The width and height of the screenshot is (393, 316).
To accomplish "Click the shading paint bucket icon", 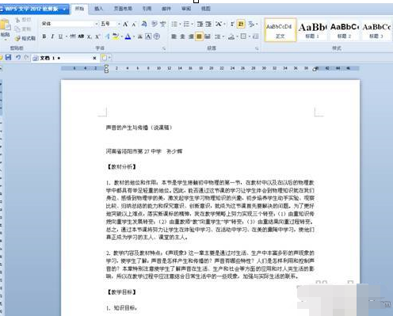I will pyautogui.click(x=231, y=36).
